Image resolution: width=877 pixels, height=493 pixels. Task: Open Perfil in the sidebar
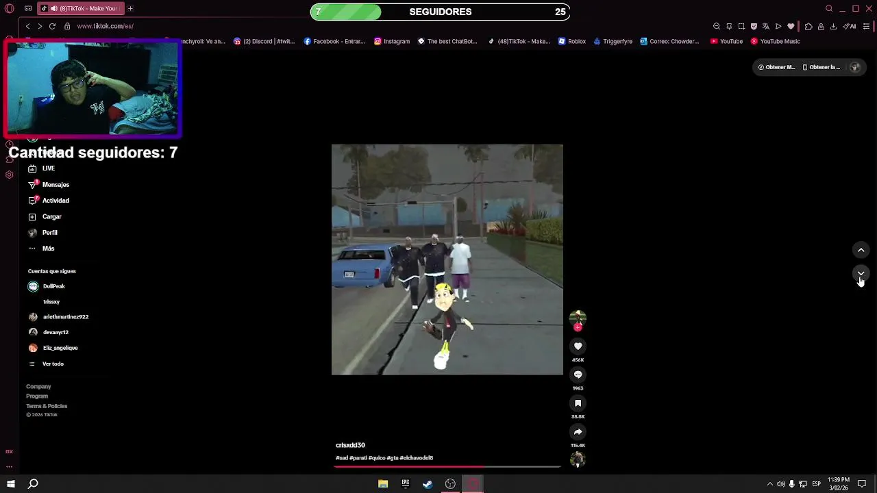[42, 233]
